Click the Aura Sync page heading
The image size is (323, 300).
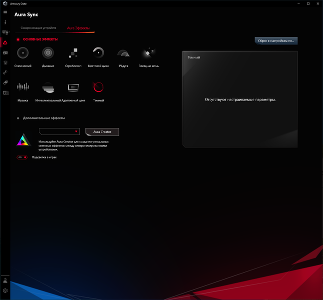point(26,14)
